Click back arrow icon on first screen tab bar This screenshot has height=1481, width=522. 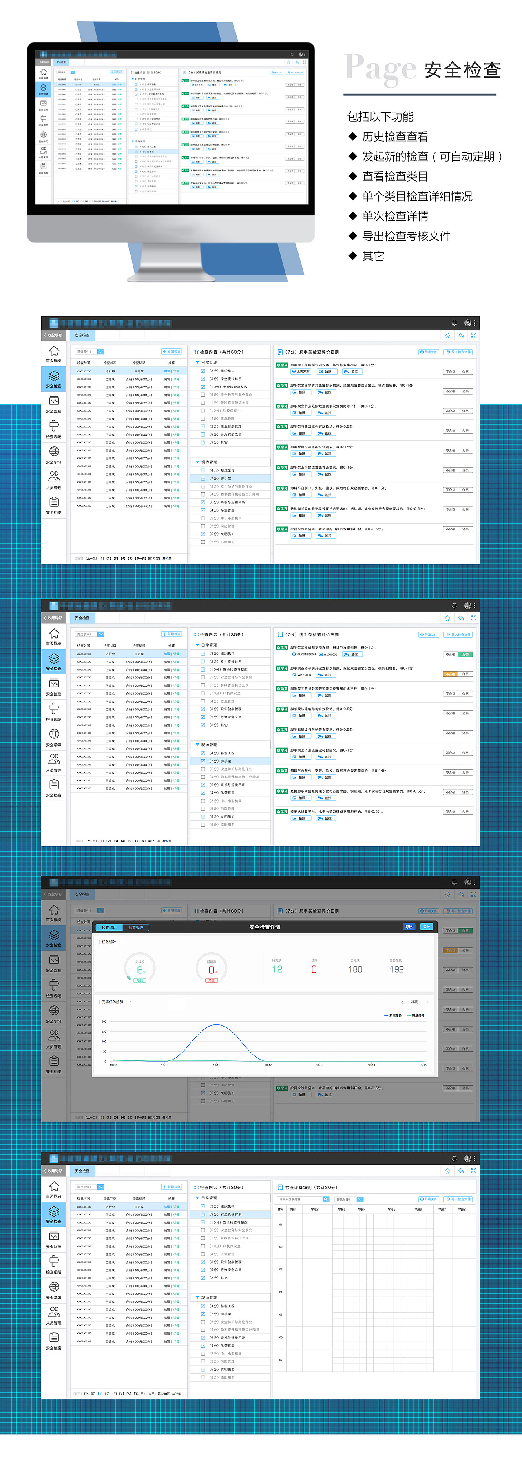(460, 335)
